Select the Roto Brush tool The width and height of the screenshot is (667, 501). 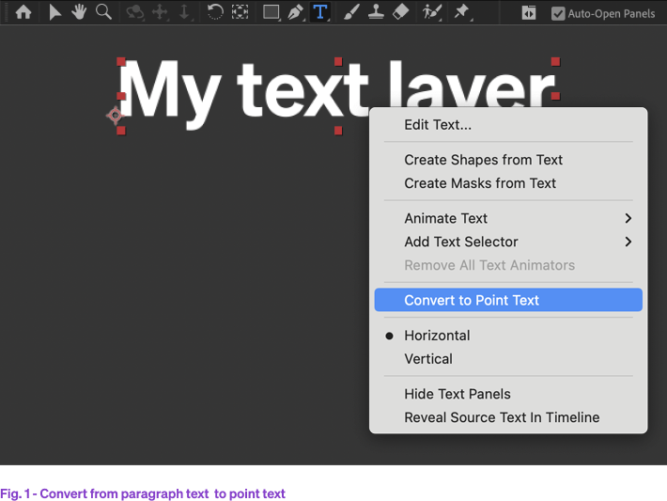[x=432, y=12]
